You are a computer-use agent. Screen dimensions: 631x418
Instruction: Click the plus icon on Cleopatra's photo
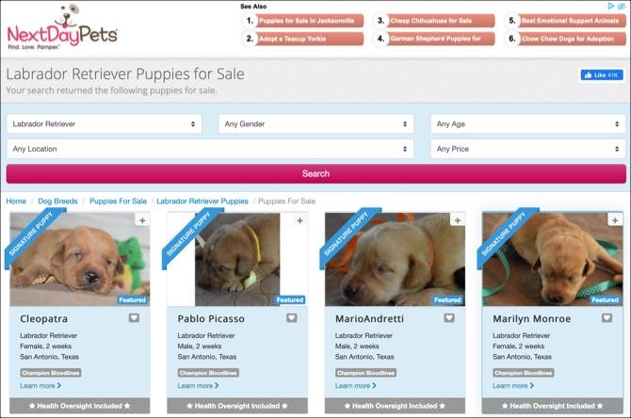(x=142, y=220)
